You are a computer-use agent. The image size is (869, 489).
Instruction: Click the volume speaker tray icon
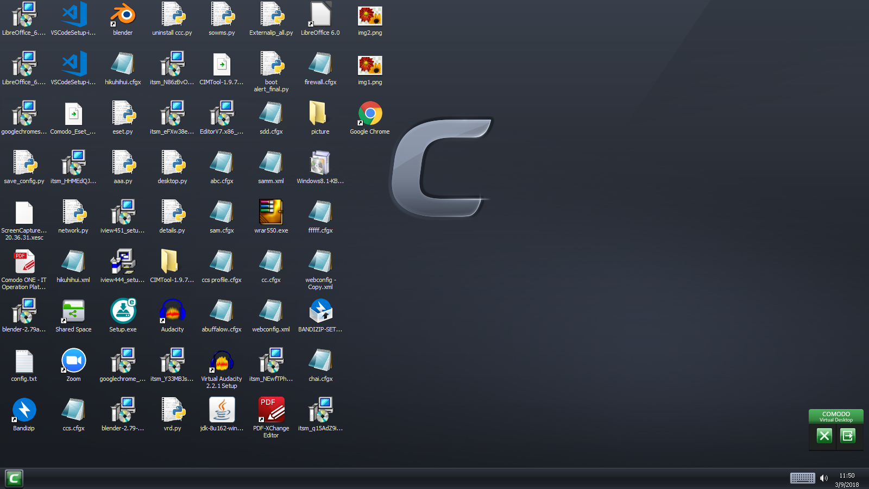tap(824, 478)
